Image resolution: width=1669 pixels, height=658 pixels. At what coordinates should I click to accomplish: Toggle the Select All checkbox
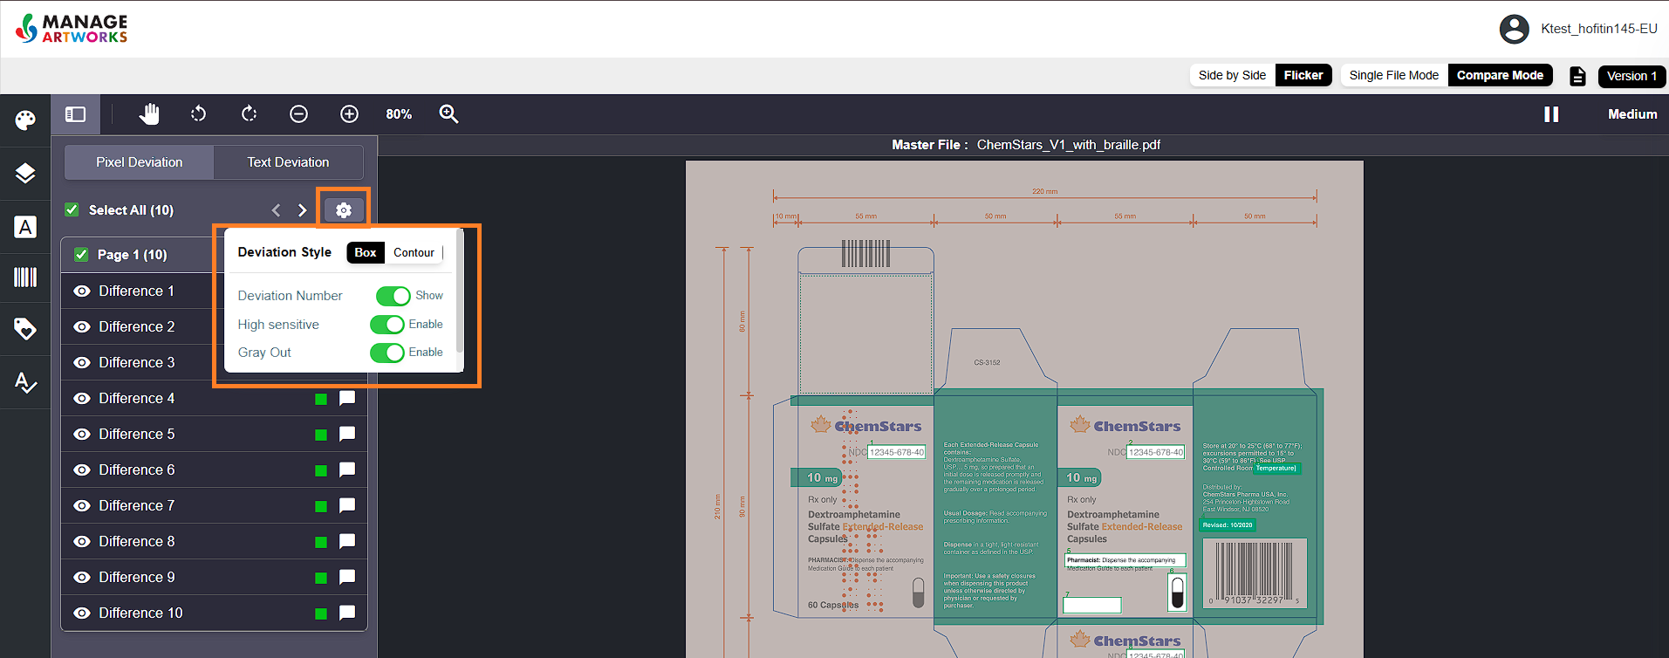click(x=72, y=209)
